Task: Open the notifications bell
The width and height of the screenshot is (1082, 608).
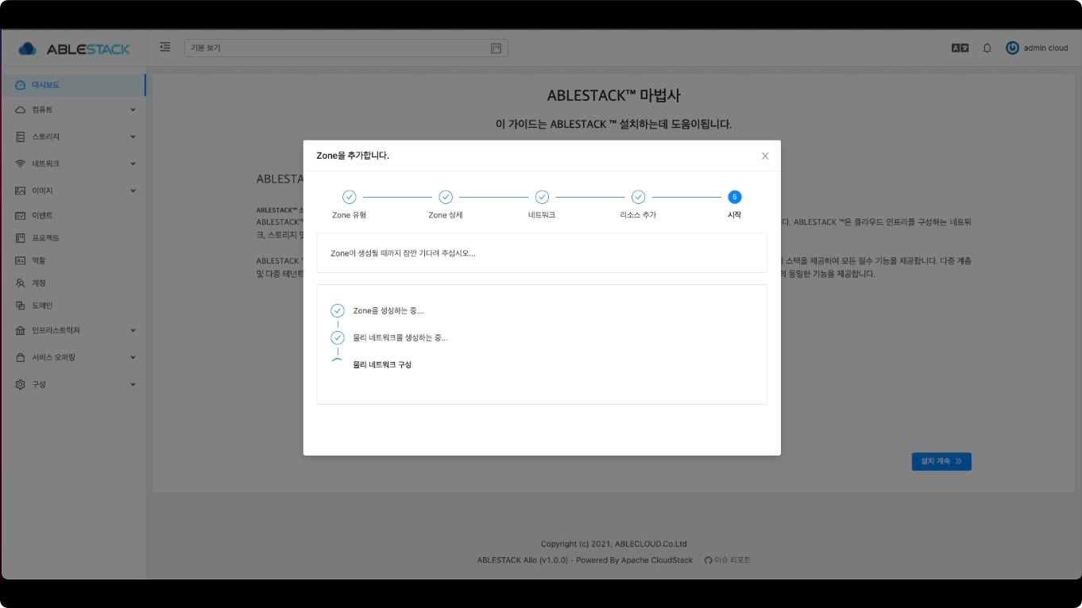Action: coord(987,48)
